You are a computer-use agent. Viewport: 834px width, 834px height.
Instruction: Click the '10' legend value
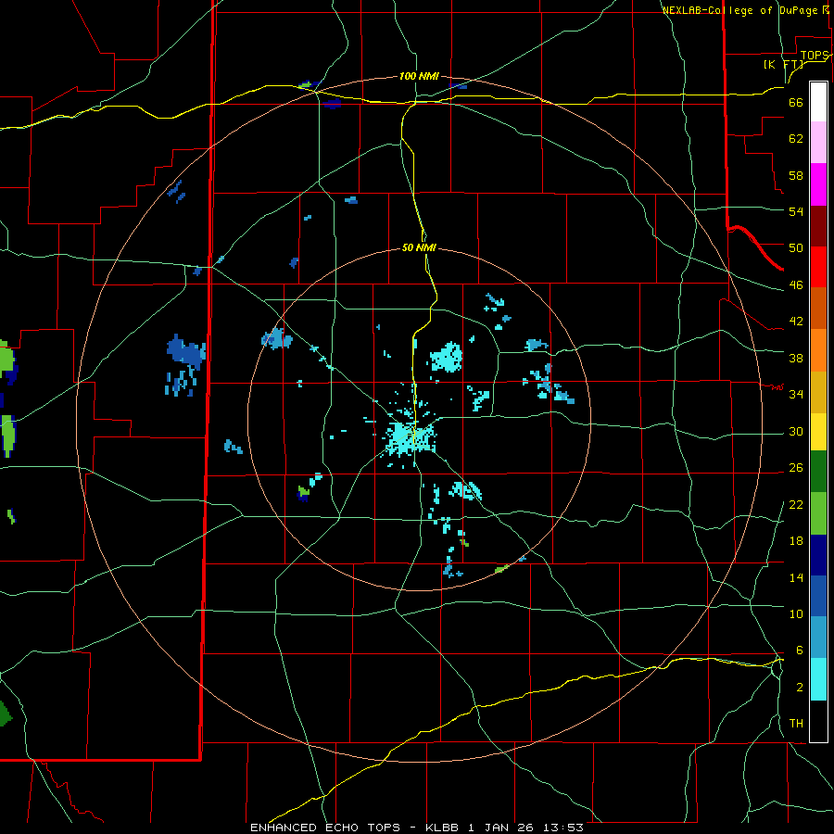[796, 613]
